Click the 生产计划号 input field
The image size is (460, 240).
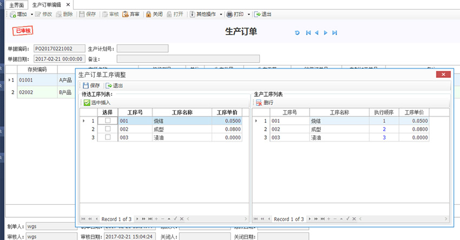[x=142, y=49]
